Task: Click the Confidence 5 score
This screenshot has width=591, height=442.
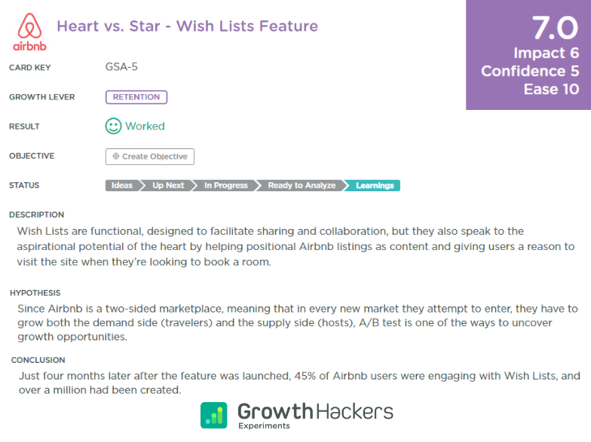Action: [530, 71]
